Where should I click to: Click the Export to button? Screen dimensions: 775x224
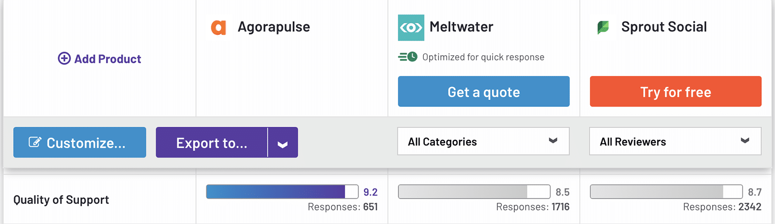(212, 143)
